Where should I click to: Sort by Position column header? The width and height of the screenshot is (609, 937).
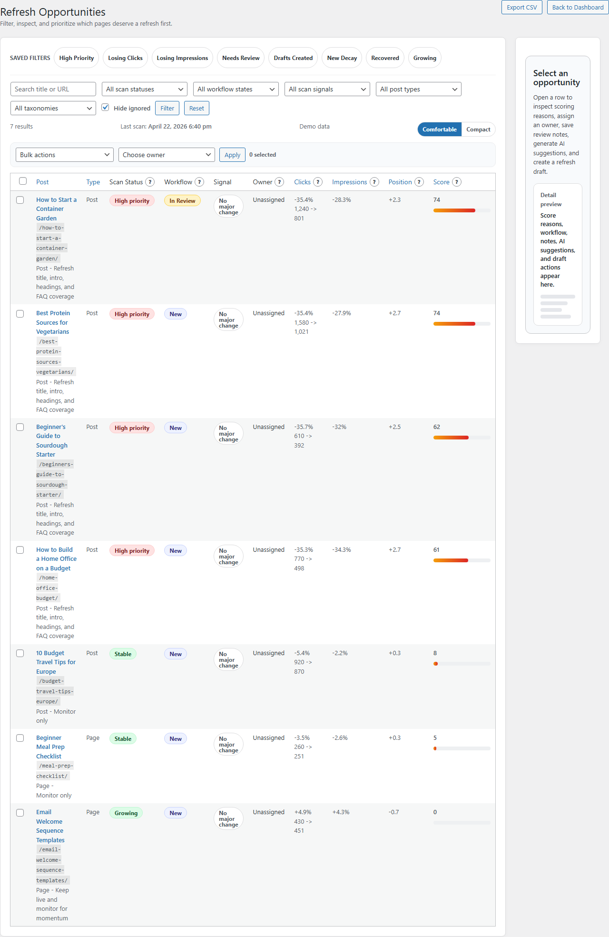400,182
